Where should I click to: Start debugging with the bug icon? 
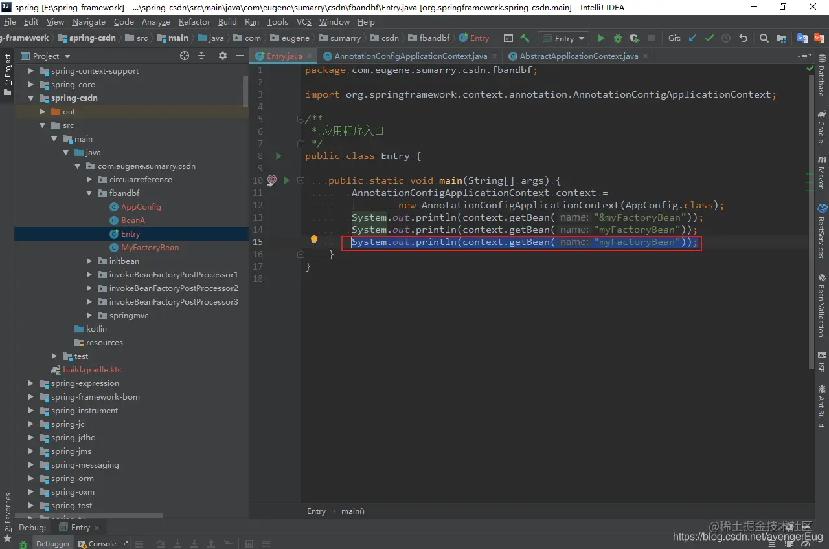[x=618, y=38]
